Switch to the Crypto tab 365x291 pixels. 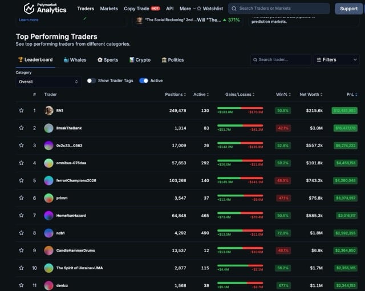pyautogui.click(x=140, y=60)
